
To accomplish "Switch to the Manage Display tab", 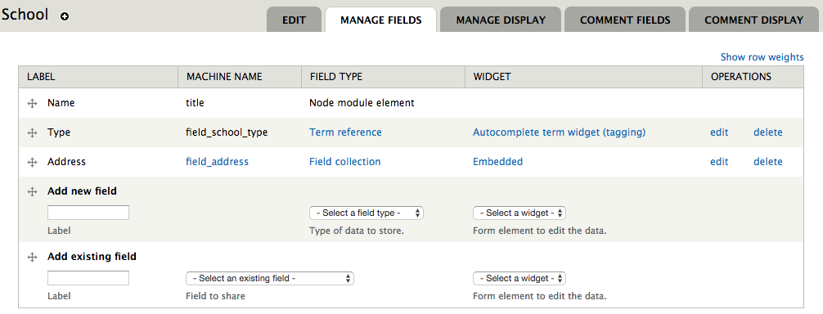I will (501, 20).
